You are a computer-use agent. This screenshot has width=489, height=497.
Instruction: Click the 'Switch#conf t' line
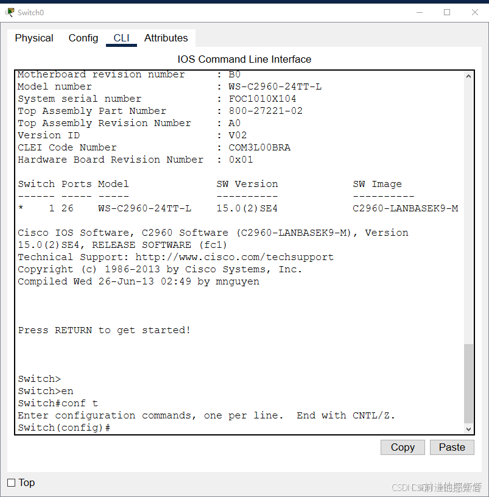point(58,403)
